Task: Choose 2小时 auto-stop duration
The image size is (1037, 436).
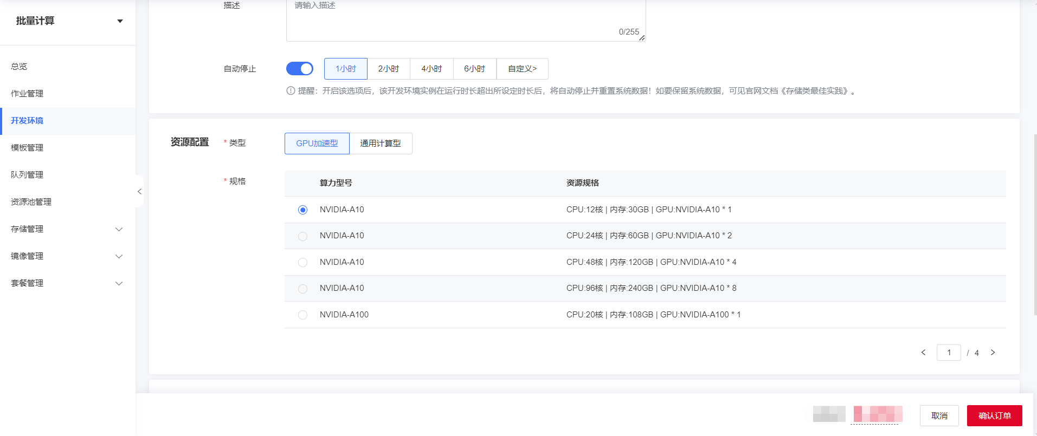Action: [x=389, y=69]
